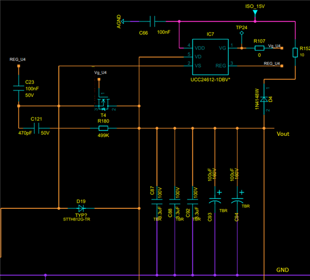
Task: Click the VS pin label on IC7
Action: [x=198, y=66]
